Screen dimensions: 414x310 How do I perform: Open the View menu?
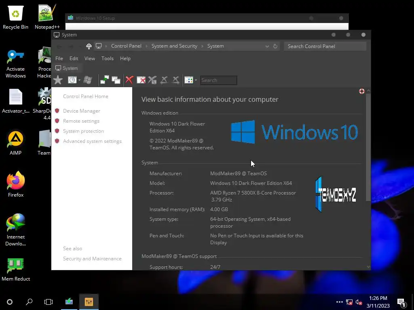pyautogui.click(x=89, y=59)
